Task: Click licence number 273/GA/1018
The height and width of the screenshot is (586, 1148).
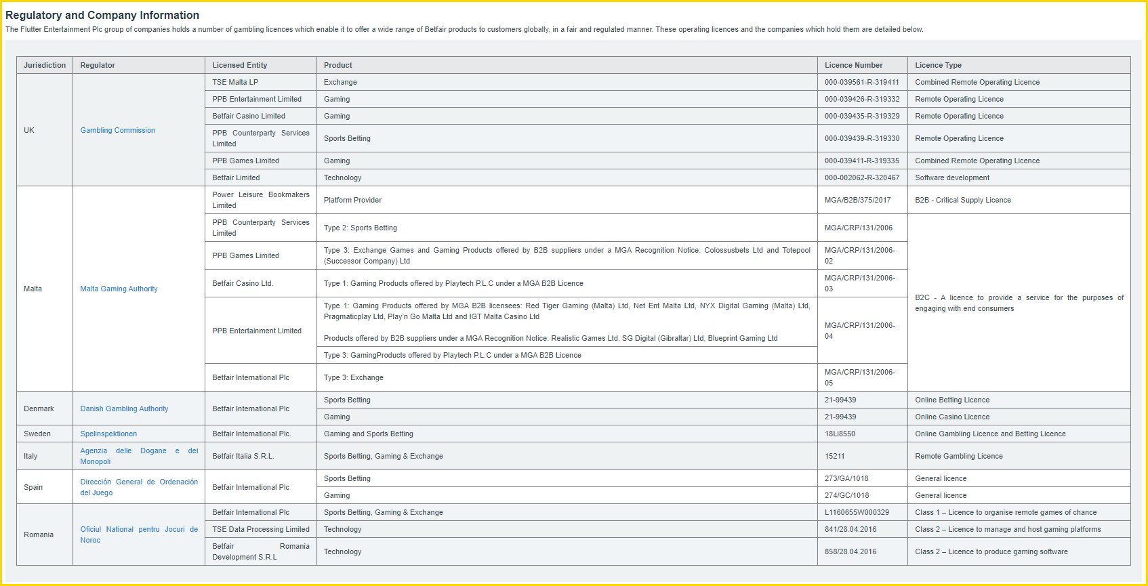Action: tap(846, 478)
